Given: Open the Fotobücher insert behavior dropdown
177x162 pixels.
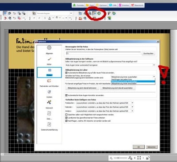Looking at the screenshot, I should coord(132,103).
